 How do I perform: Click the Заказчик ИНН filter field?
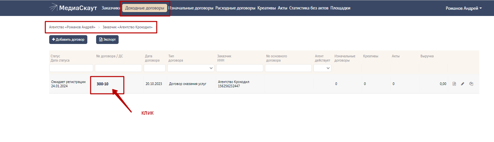point(240,68)
